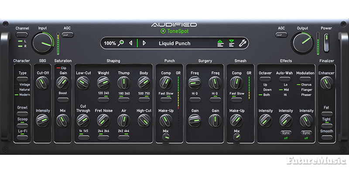
Task: Click the High-Cut knob
Action: [x=144, y=120]
